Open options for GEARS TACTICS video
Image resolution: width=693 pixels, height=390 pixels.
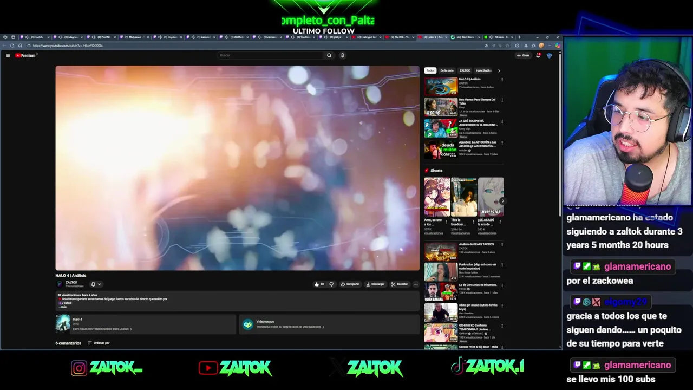coord(502,245)
